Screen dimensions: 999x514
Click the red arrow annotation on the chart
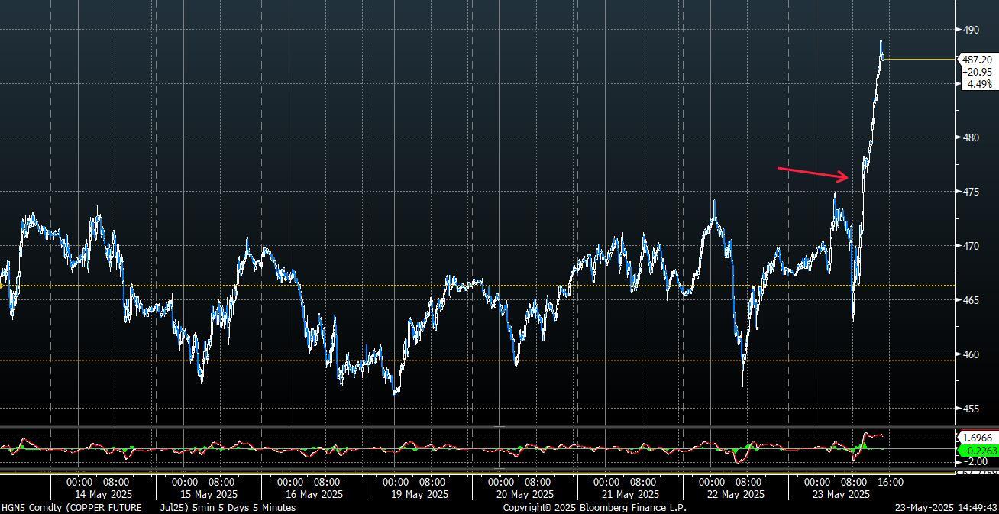813,173
